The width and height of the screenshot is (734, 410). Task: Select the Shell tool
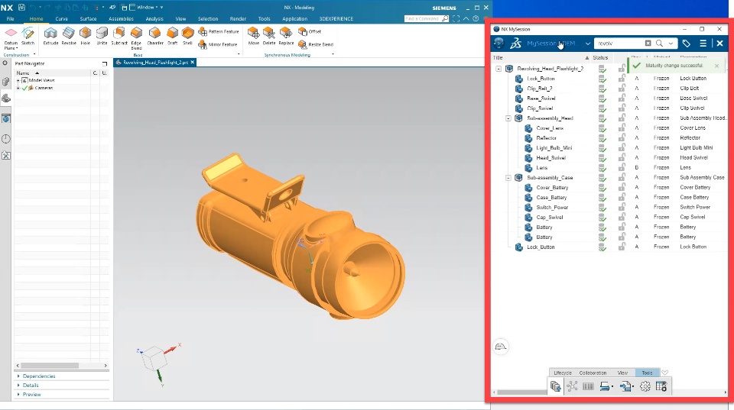pos(187,36)
